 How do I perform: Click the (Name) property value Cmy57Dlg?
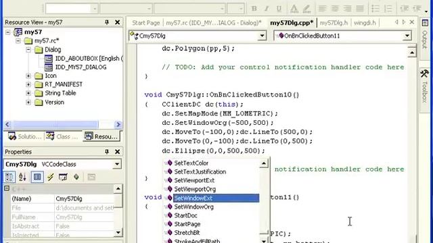[x=84, y=198]
